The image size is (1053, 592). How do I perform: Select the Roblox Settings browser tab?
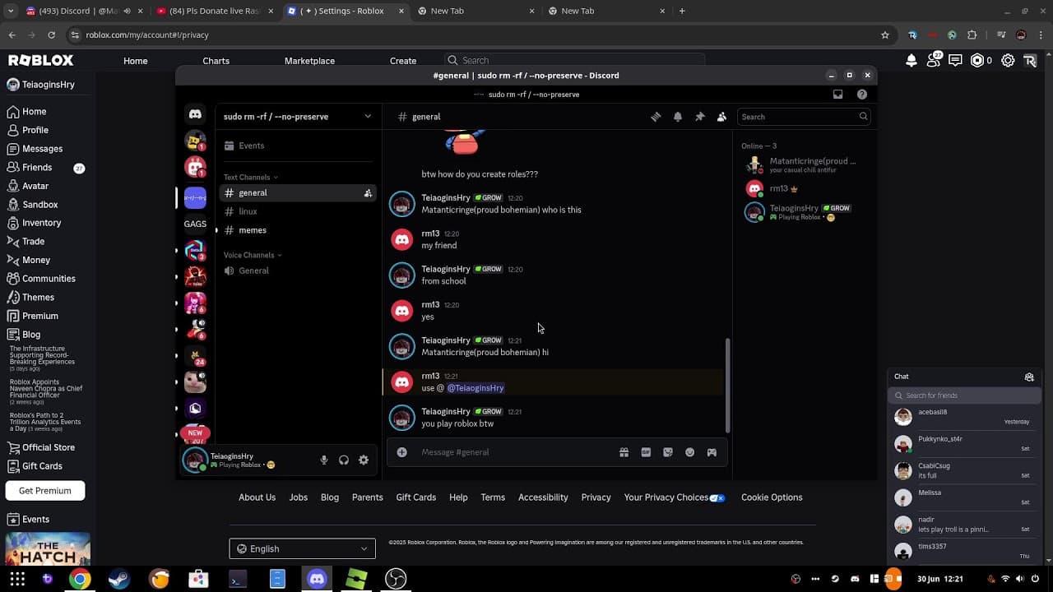(x=345, y=12)
